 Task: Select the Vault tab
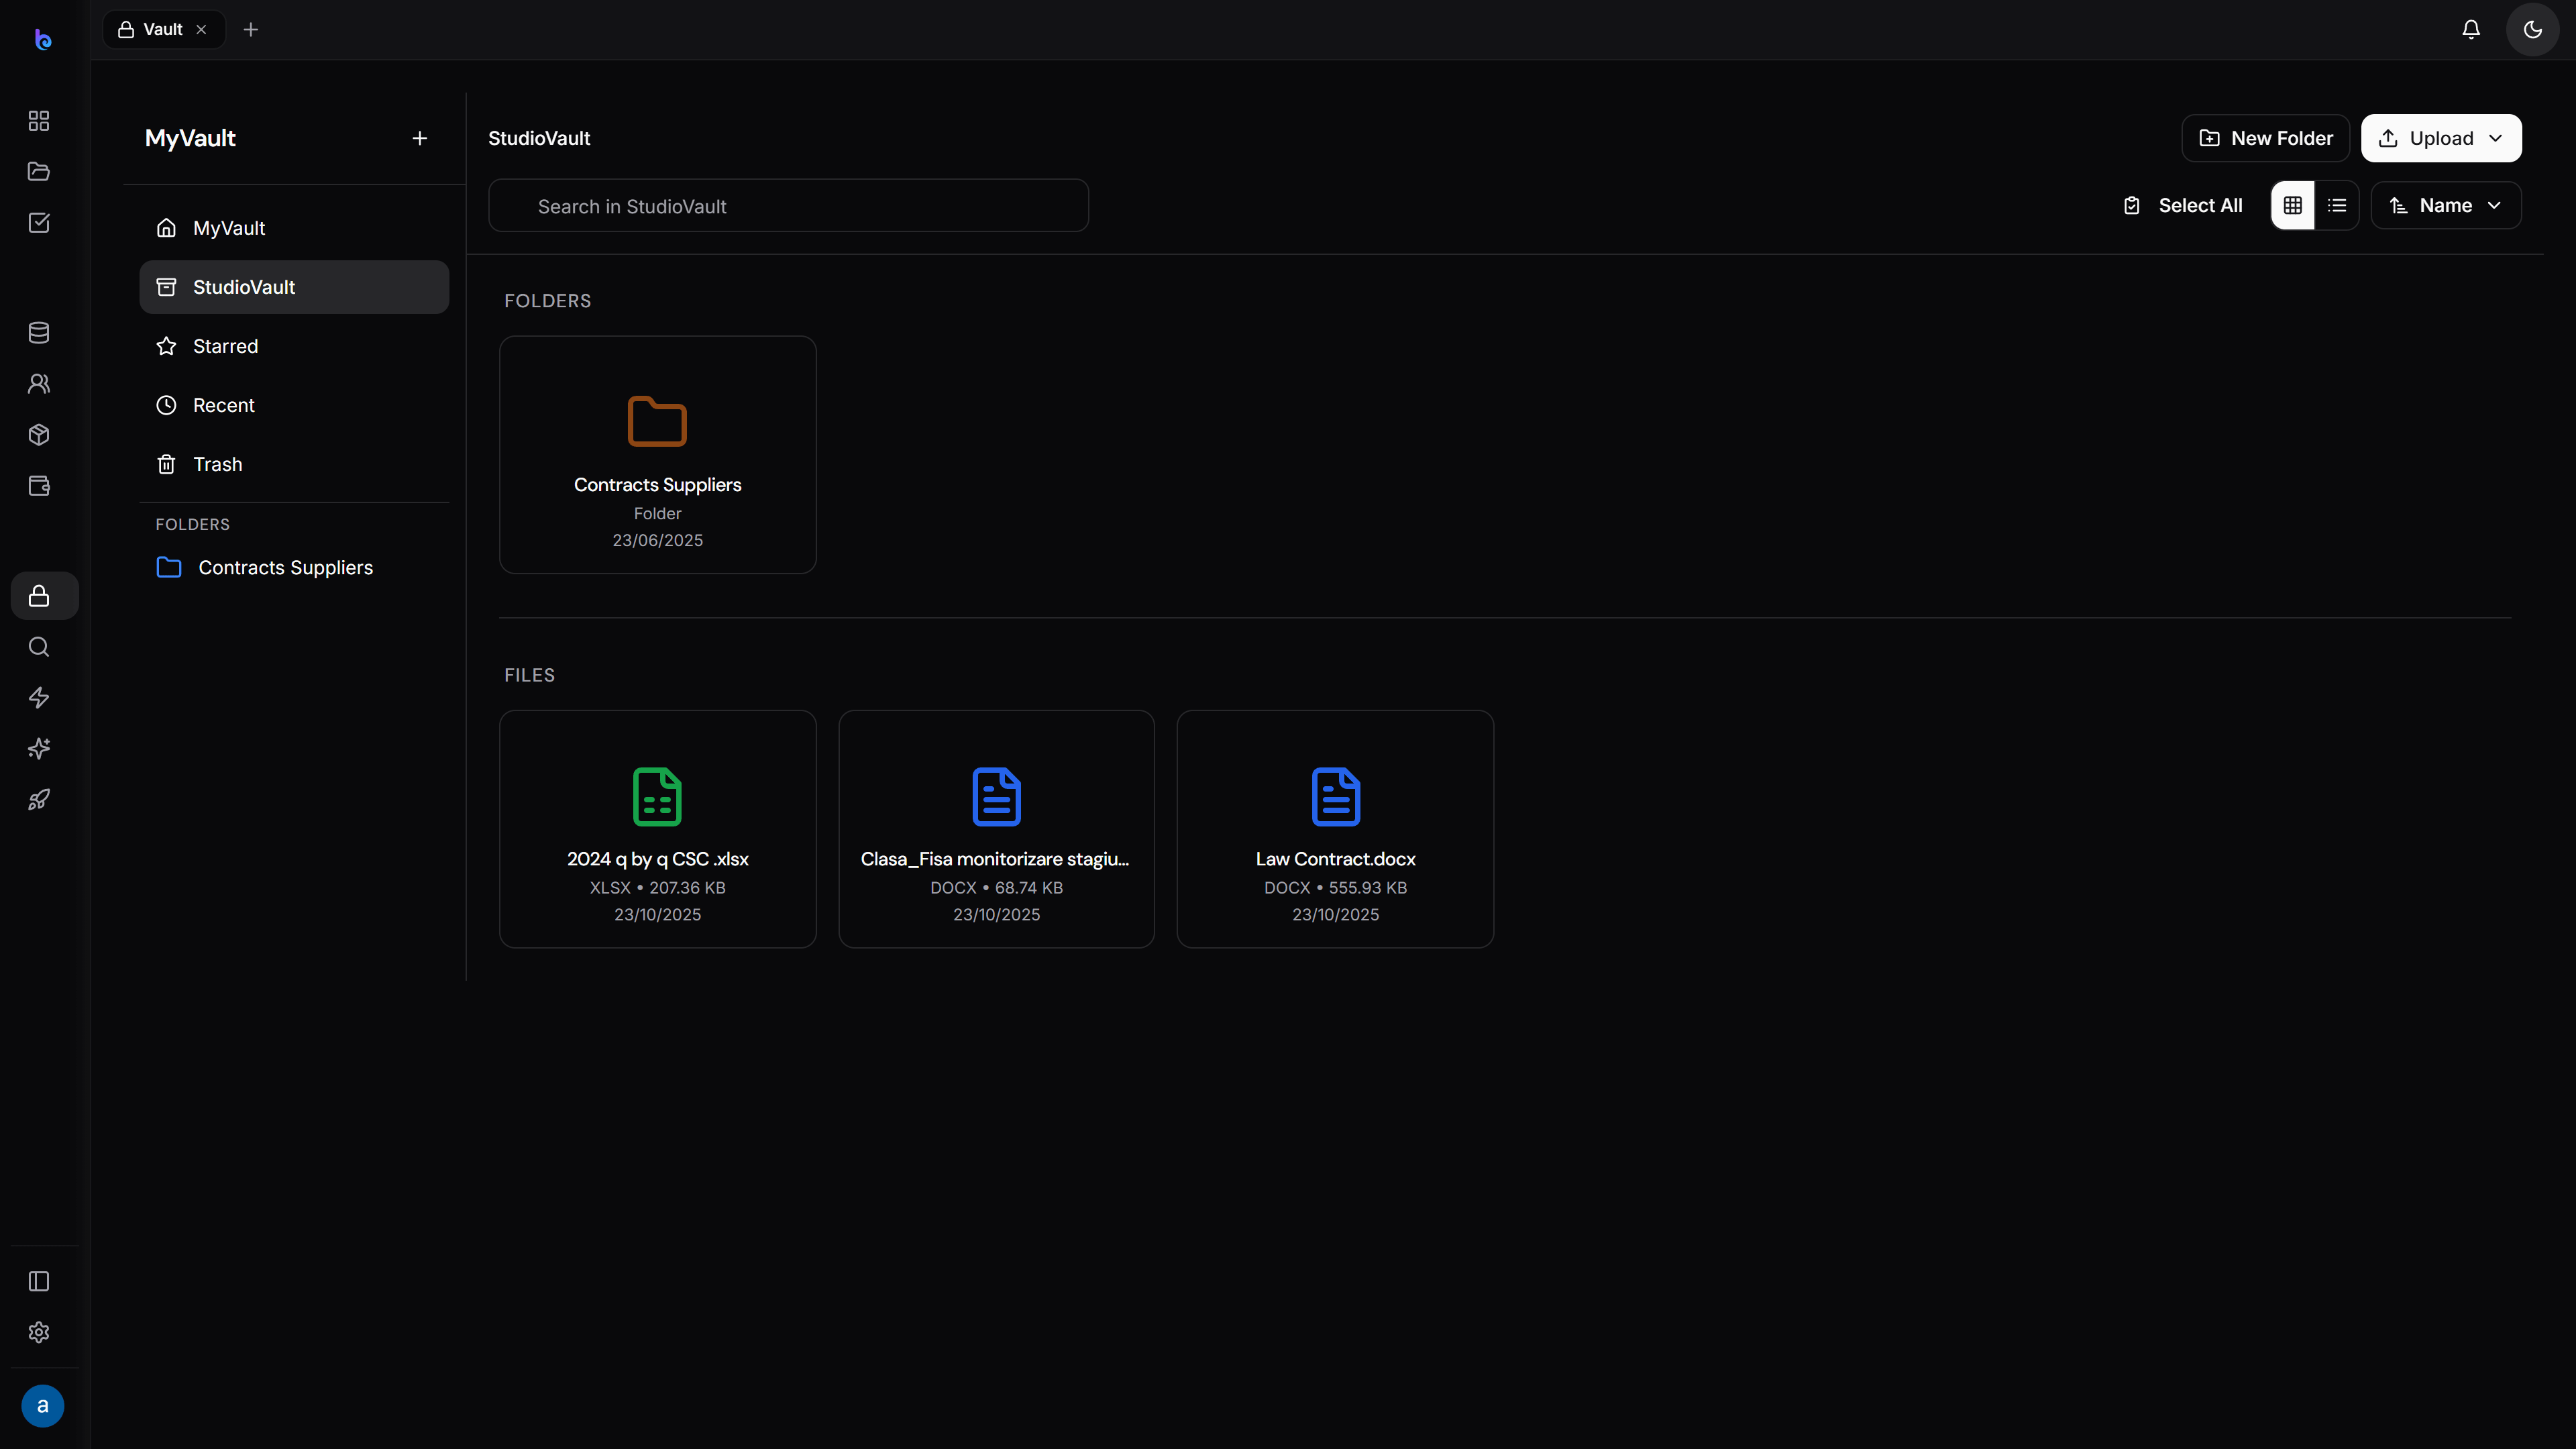click(164, 29)
